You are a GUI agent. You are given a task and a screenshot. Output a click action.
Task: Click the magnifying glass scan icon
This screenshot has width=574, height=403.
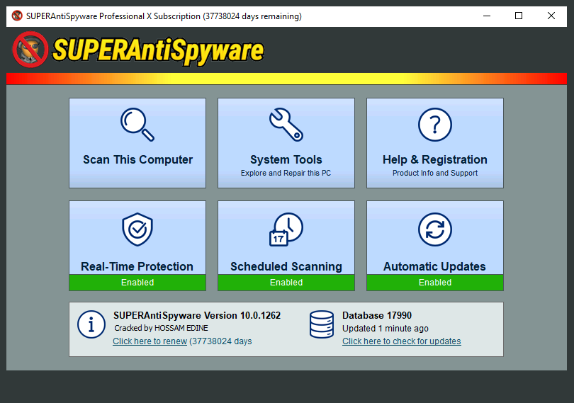tap(137, 125)
